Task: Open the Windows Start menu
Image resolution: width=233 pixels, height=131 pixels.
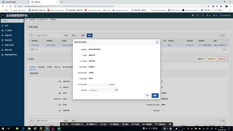Action: 3,128
